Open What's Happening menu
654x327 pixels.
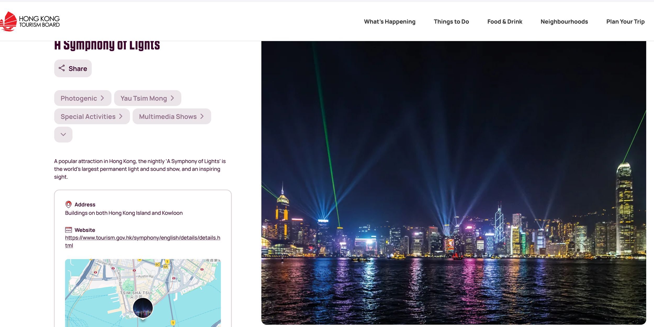point(389,21)
